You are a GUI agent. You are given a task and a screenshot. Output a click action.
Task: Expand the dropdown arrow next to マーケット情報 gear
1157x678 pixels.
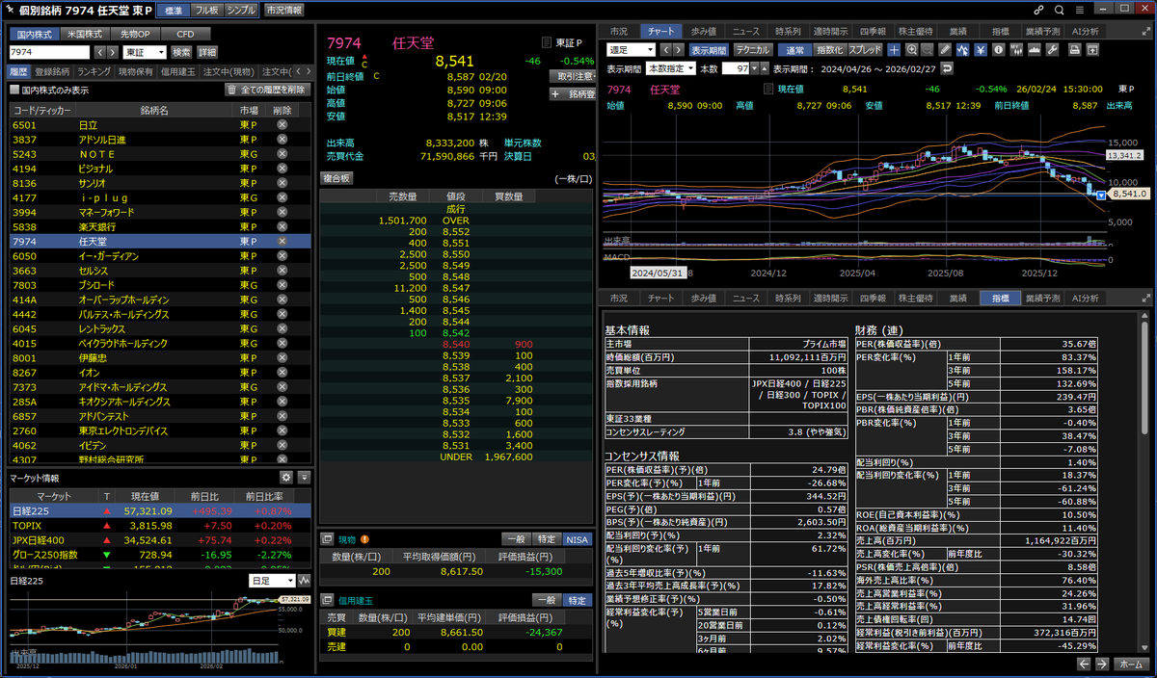pos(304,477)
